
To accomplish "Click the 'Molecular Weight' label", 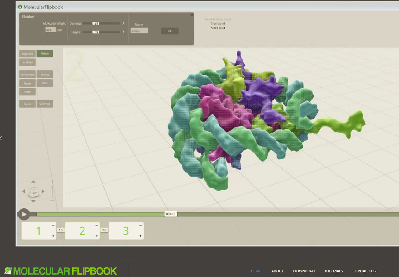I will point(55,23).
